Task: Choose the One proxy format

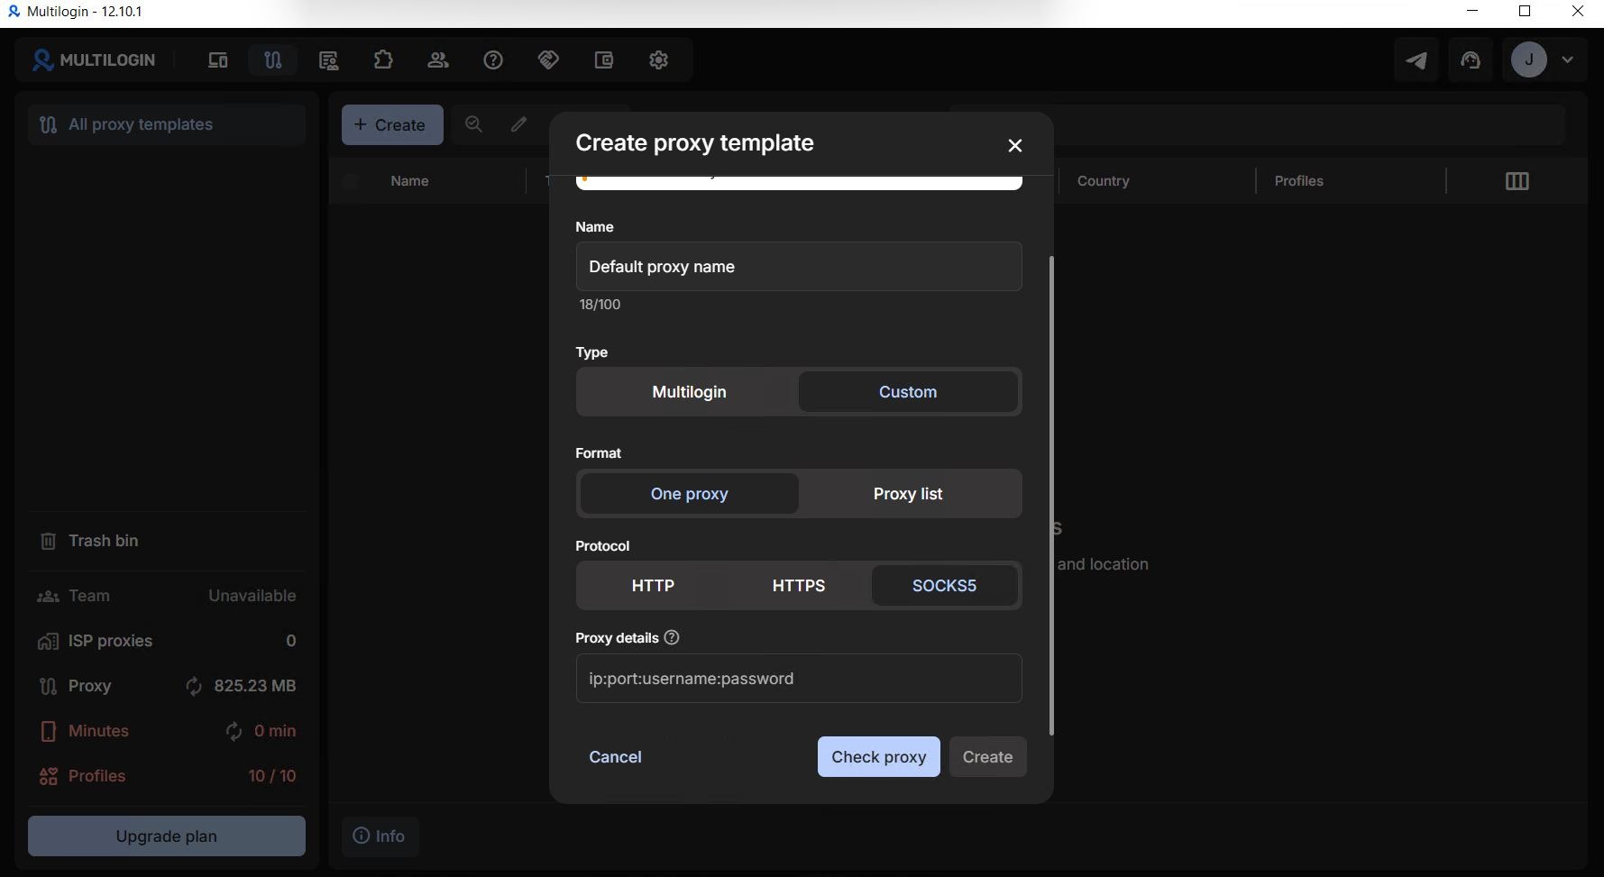Action: (x=690, y=494)
